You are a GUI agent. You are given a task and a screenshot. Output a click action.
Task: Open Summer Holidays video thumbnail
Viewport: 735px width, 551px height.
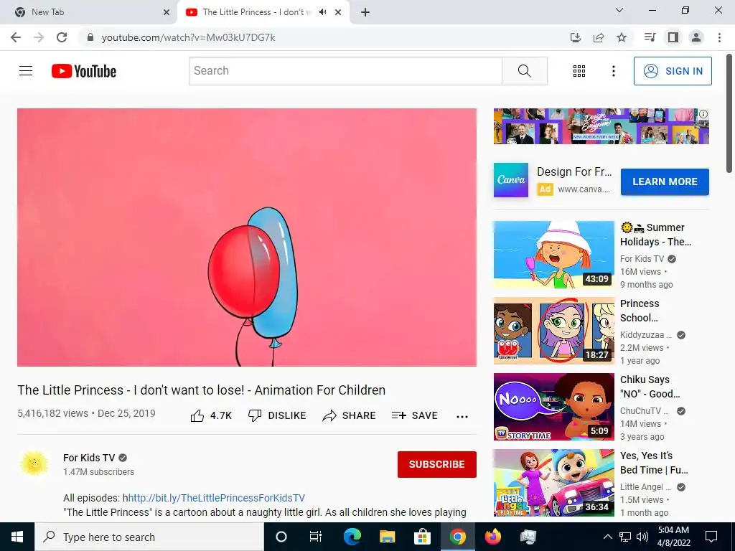553,255
